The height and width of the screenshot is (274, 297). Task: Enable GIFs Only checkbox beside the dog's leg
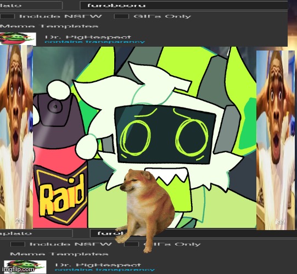pyautogui.click(x=131, y=244)
